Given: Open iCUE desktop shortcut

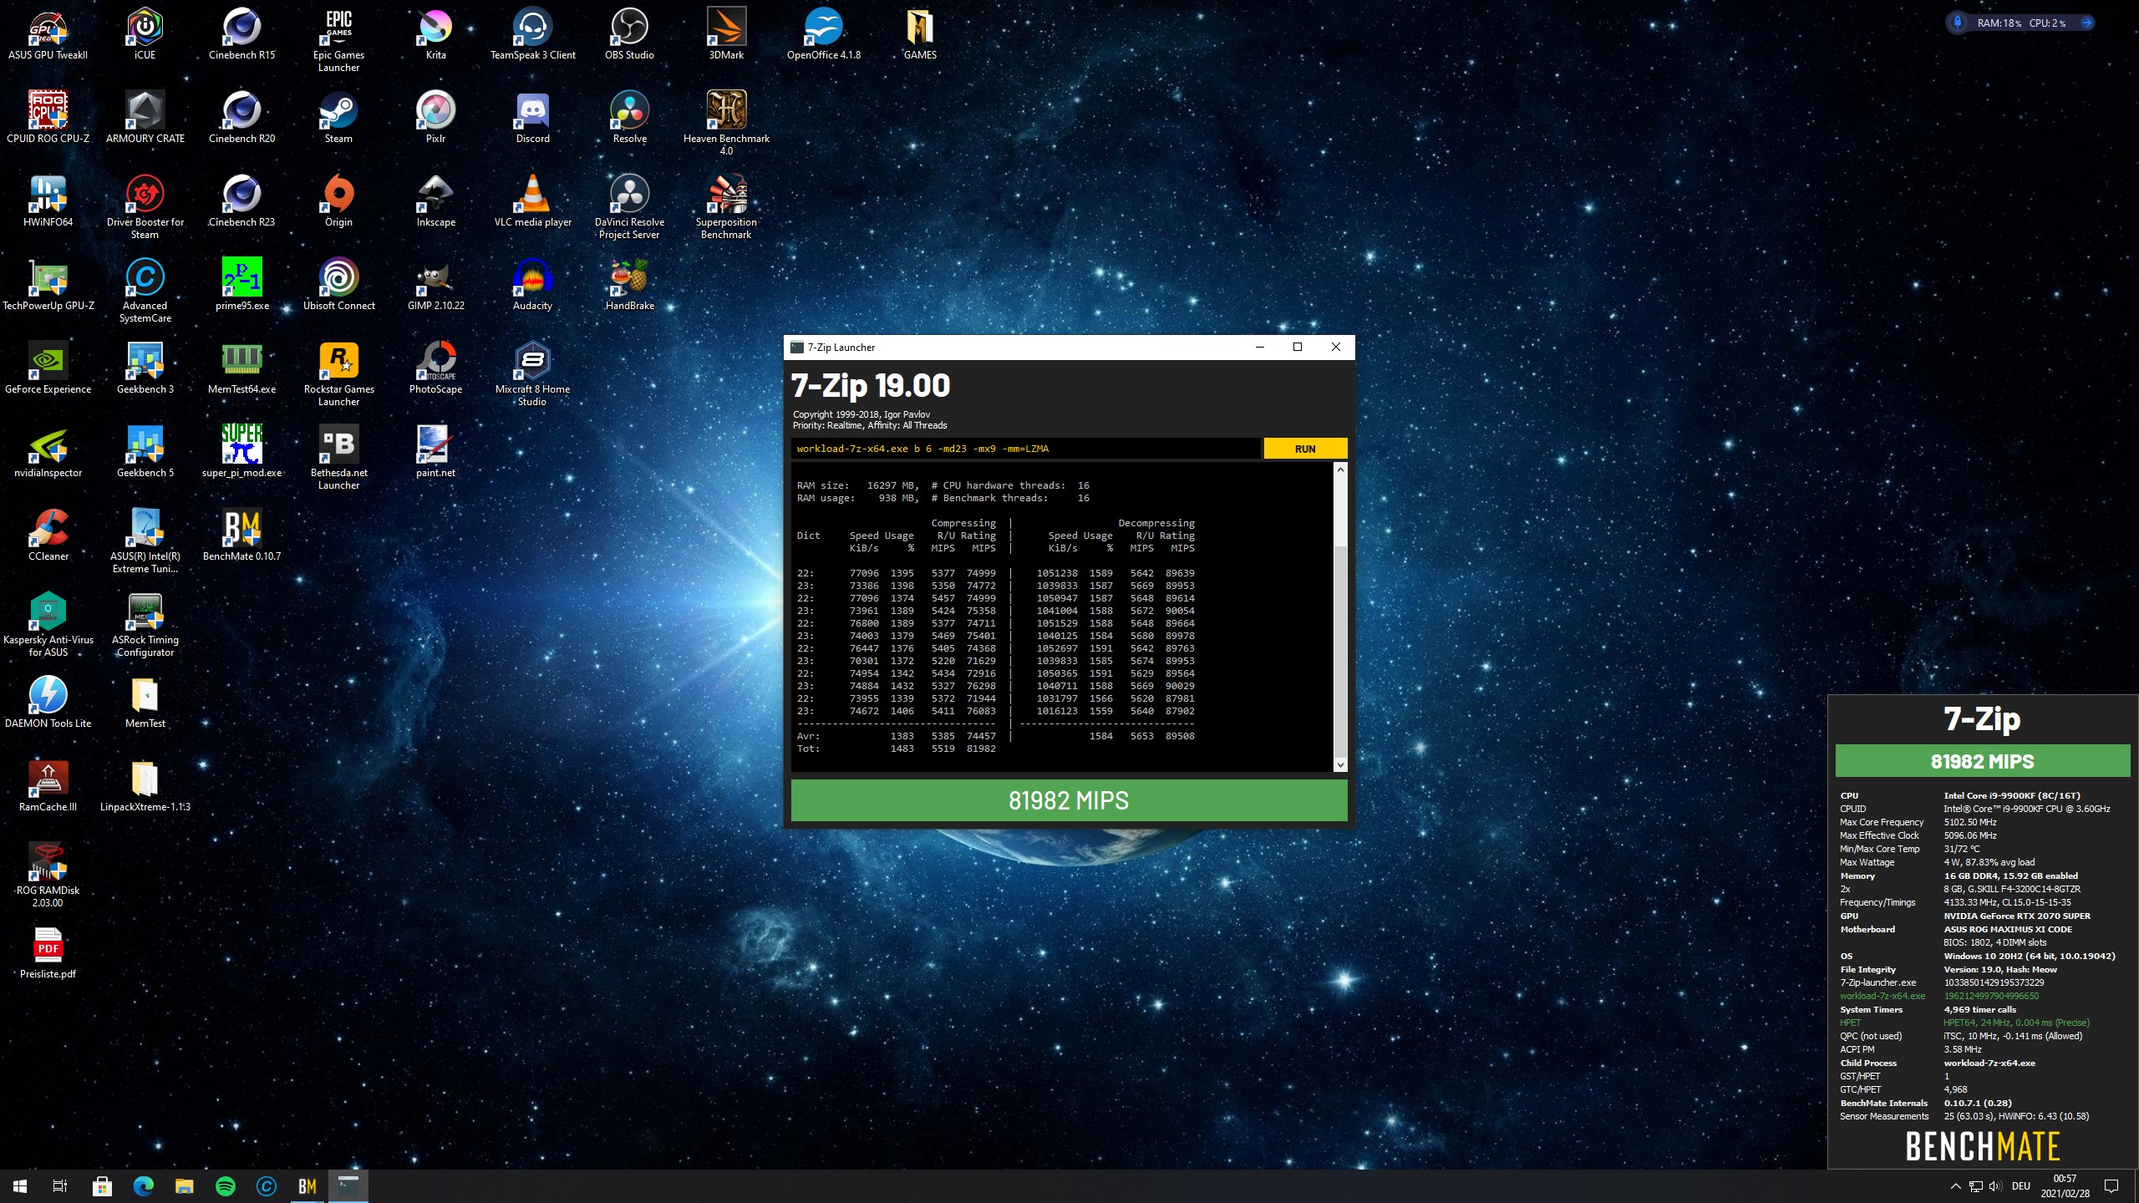Looking at the screenshot, I should tap(145, 35).
